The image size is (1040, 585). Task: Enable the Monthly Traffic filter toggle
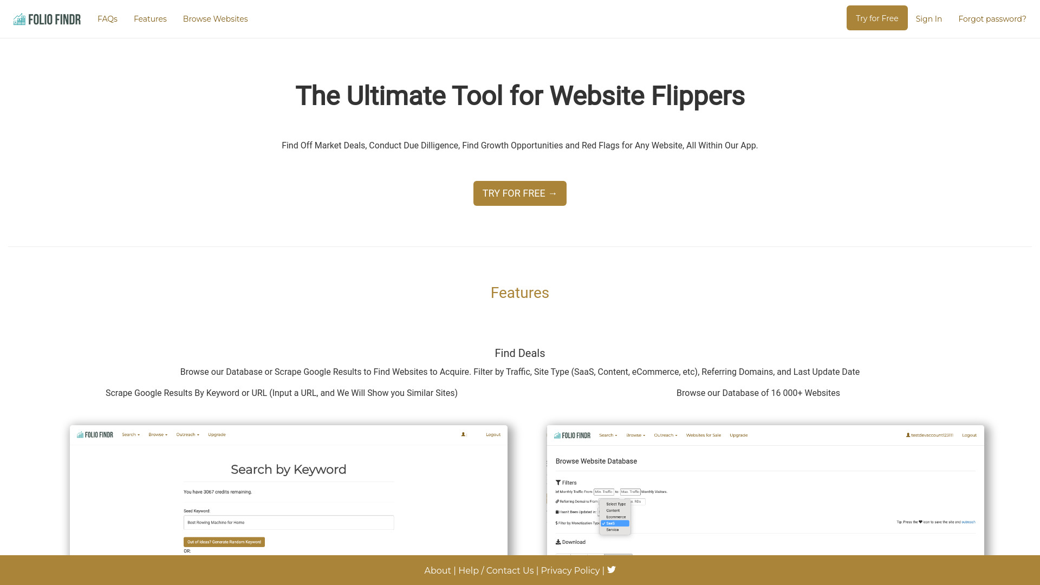[x=557, y=491]
